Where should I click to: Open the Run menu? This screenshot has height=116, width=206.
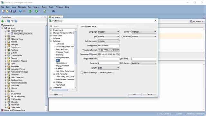tap(30, 7)
